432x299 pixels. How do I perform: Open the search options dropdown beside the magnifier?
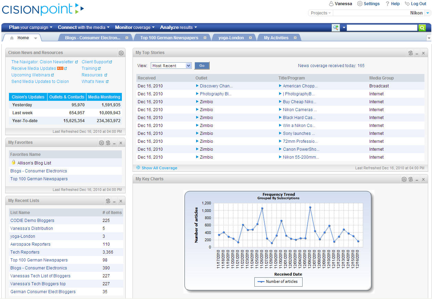click(343, 27)
